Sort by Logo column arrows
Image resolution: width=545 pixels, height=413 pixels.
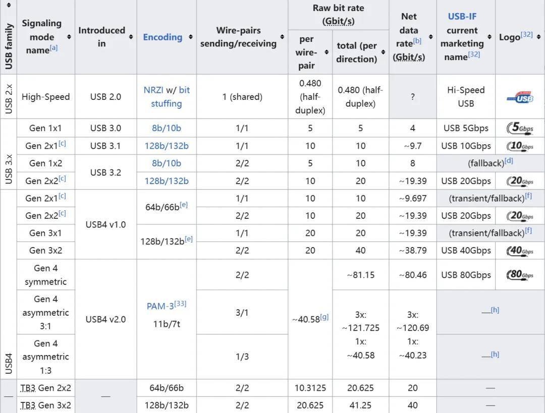point(538,37)
